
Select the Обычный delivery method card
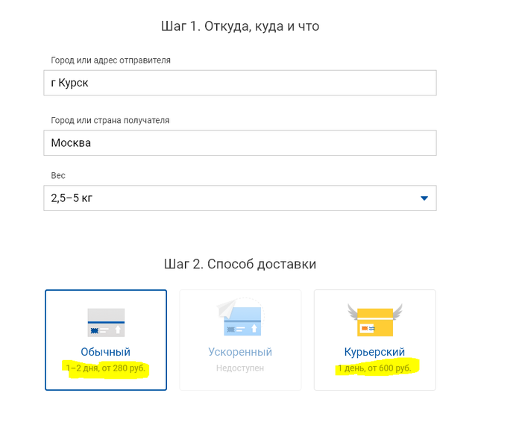tap(106, 339)
